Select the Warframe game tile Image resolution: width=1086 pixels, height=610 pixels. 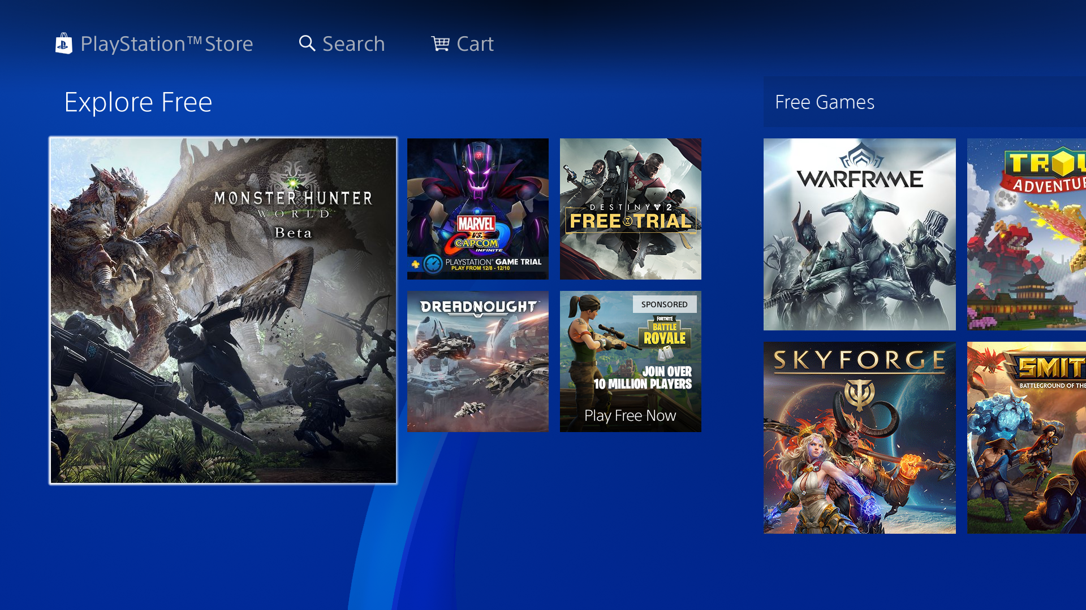coord(860,234)
